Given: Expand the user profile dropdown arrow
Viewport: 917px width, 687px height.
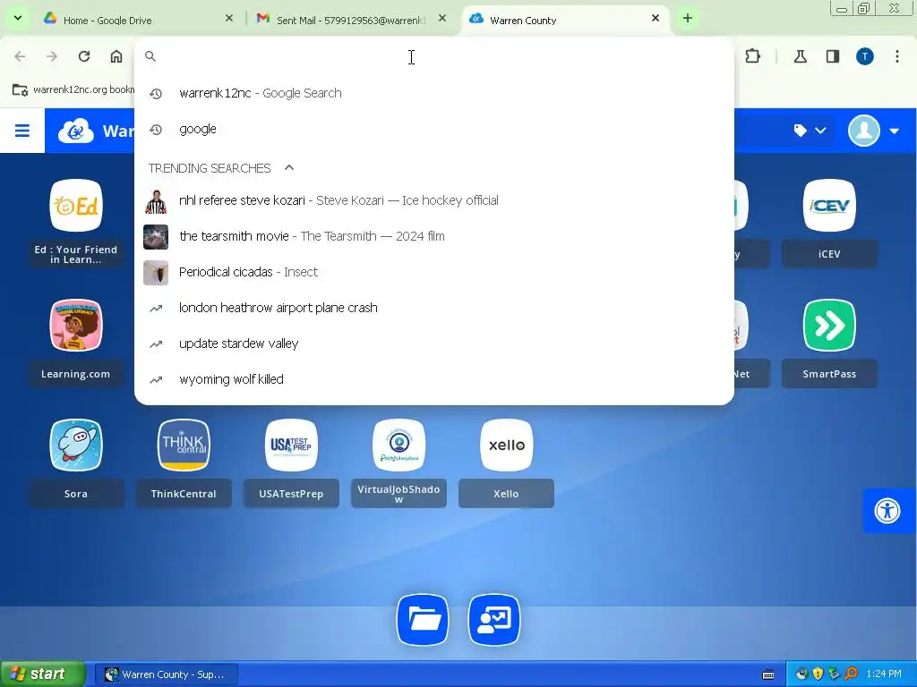Looking at the screenshot, I should tap(895, 131).
